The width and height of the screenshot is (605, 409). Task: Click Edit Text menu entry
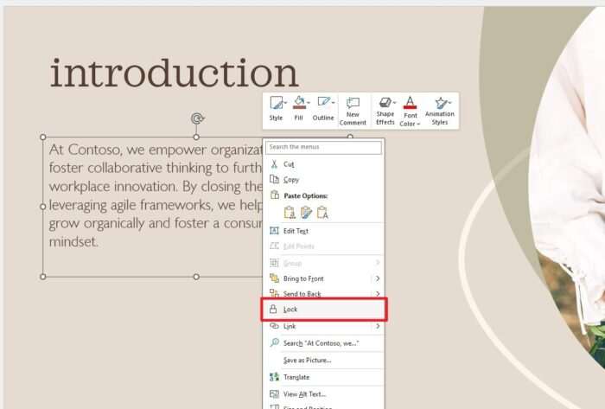296,231
